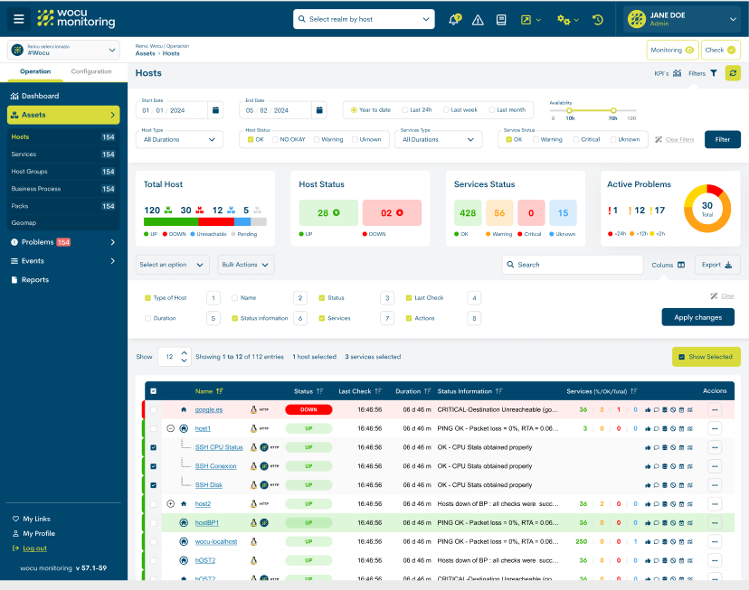Click the green refresh icon button
Screen dimensions: 749x590
click(x=733, y=73)
